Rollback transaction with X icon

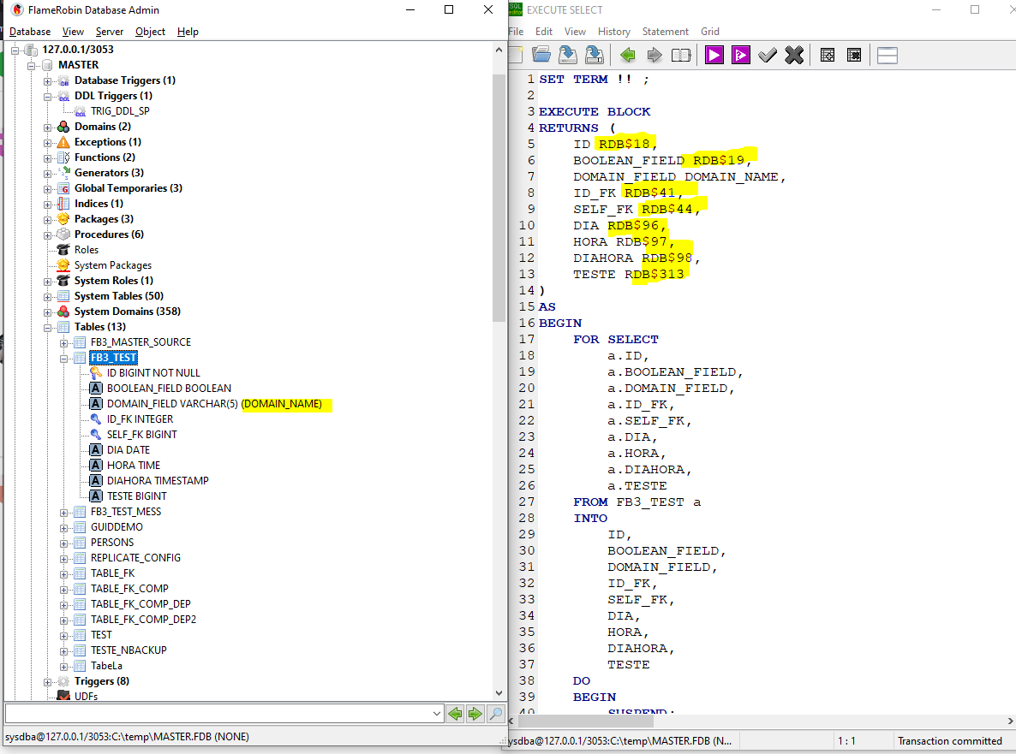794,55
